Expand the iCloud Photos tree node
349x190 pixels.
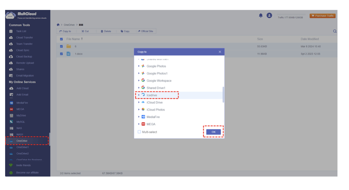point(139,110)
